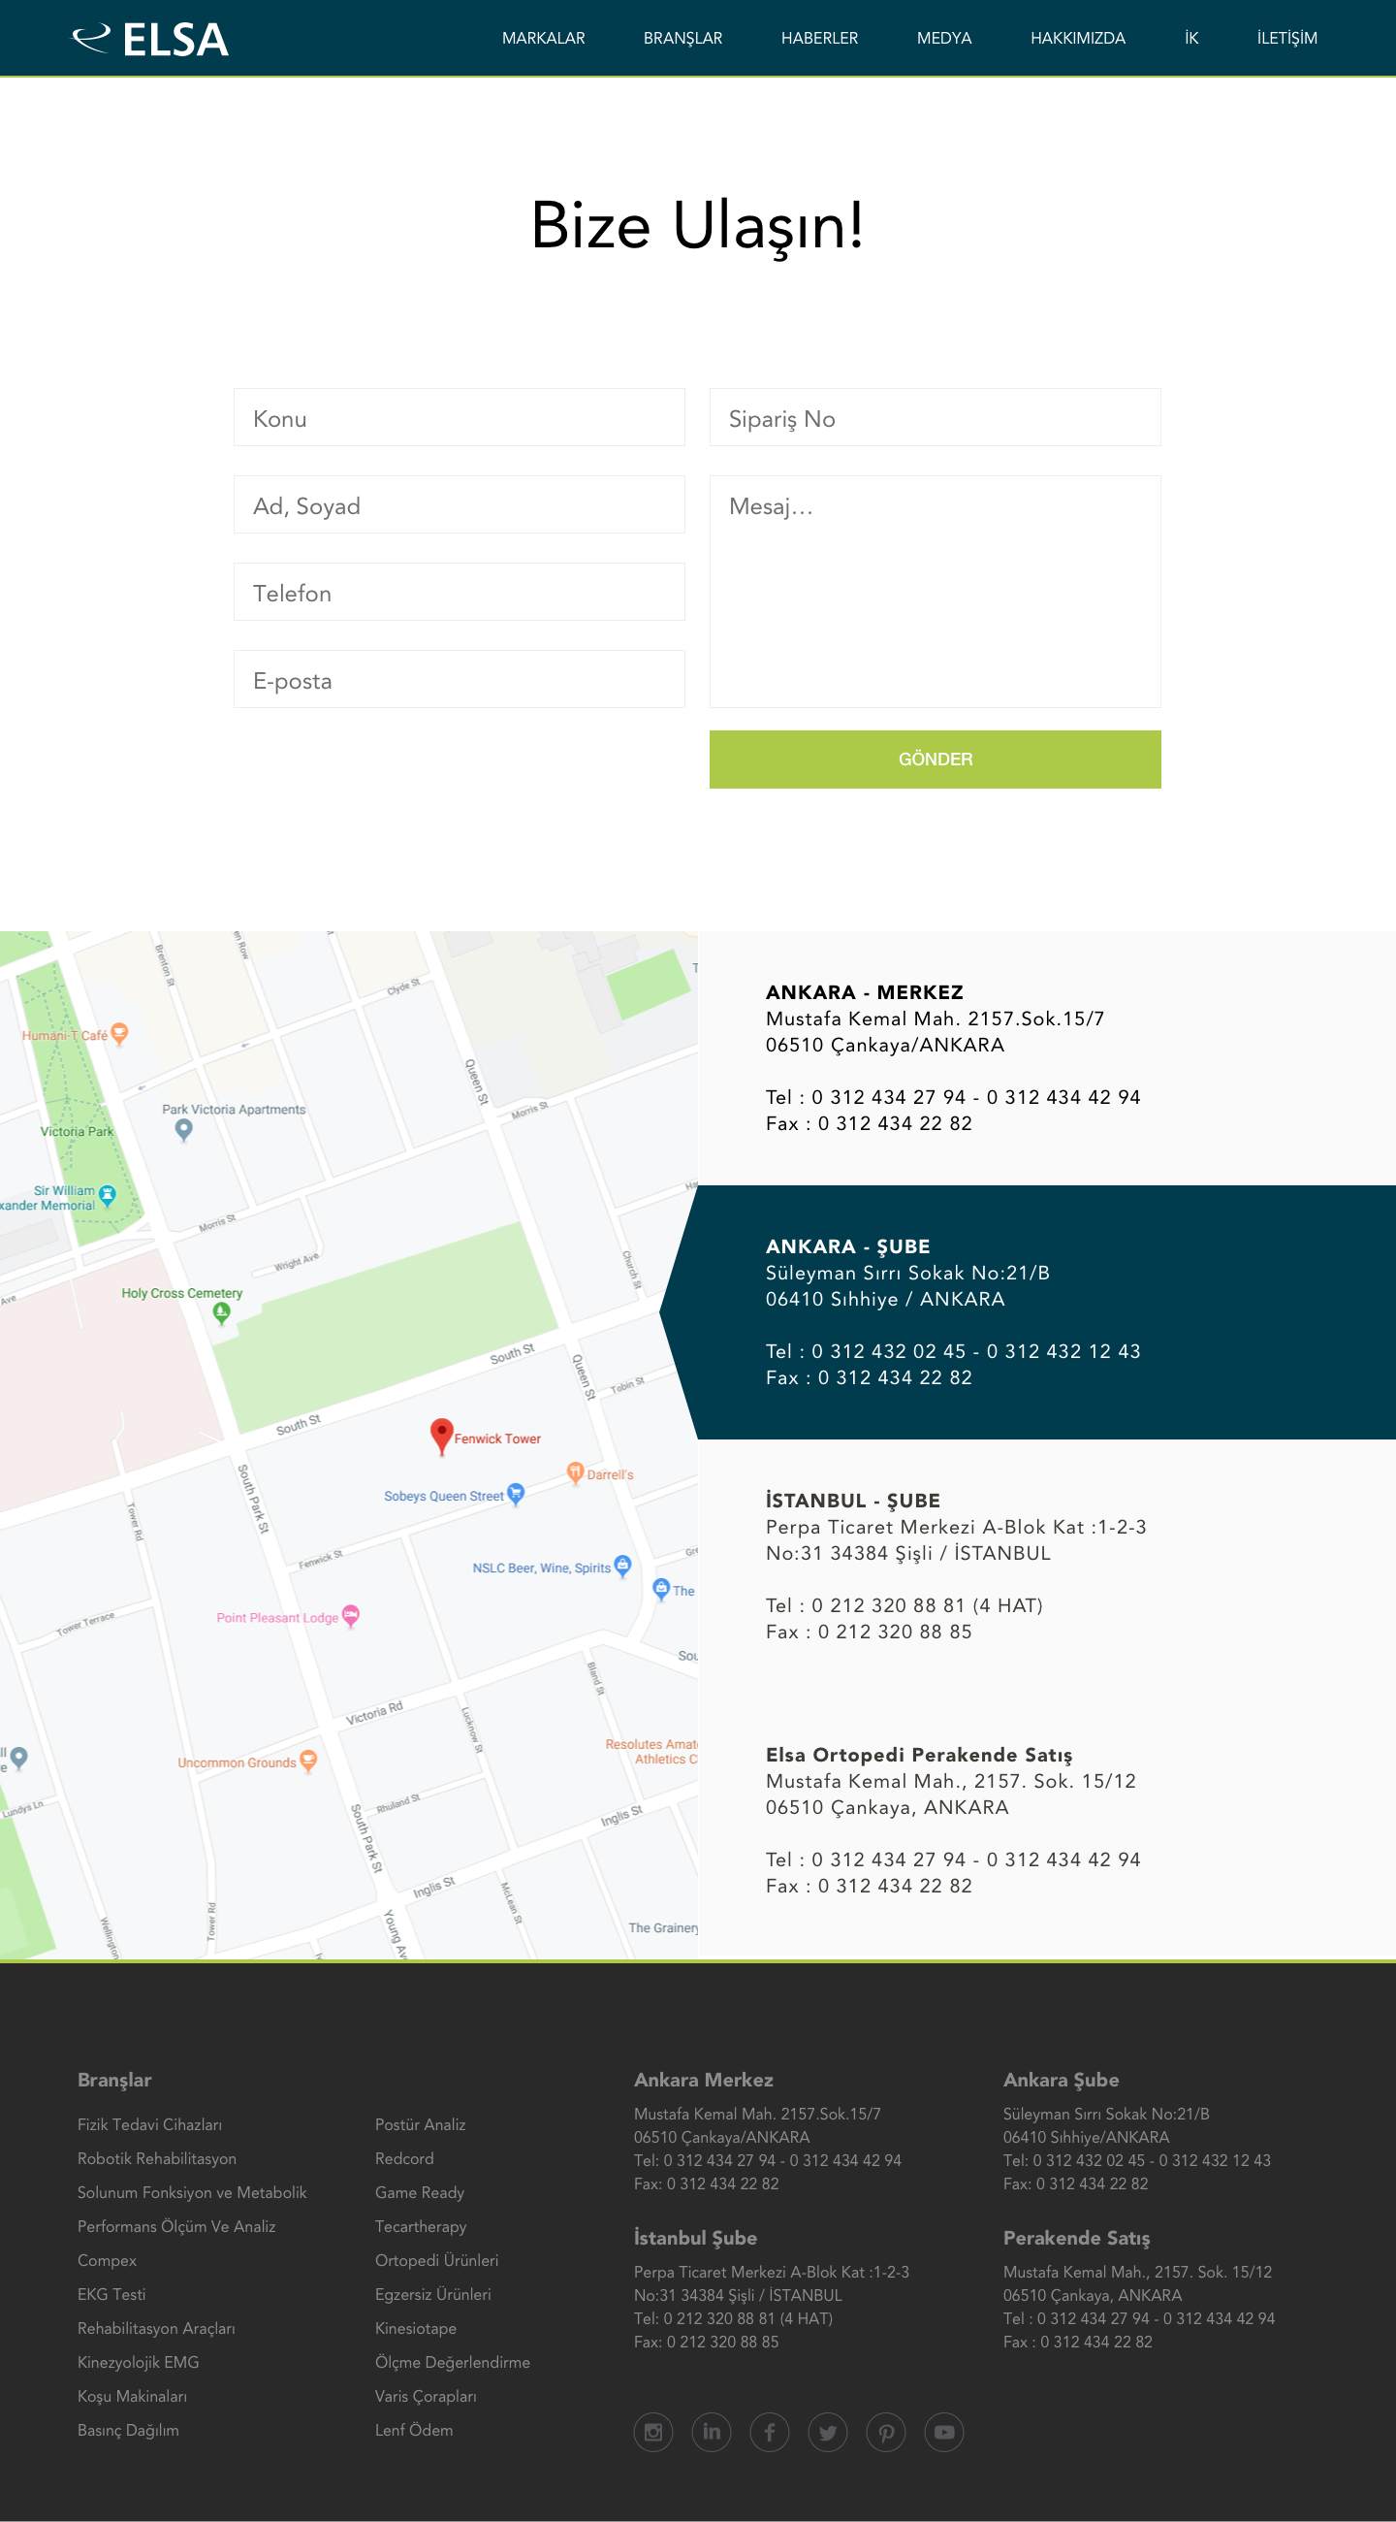The height and width of the screenshot is (2522, 1396).
Task: Open the Instagram icon in footer
Action: click(652, 2432)
